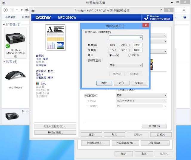Click the 普通紙 text in settings summary
This screenshot has width=191, height=160.
tap(40, 56)
